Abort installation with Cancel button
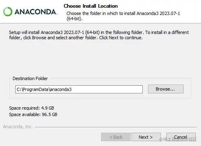The image size is (201, 146). (x=181, y=137)
